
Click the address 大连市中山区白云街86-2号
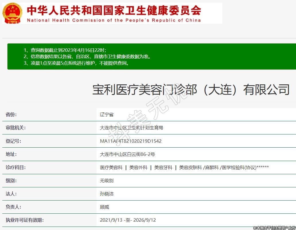pyautogui.click(x=127, y=154)
